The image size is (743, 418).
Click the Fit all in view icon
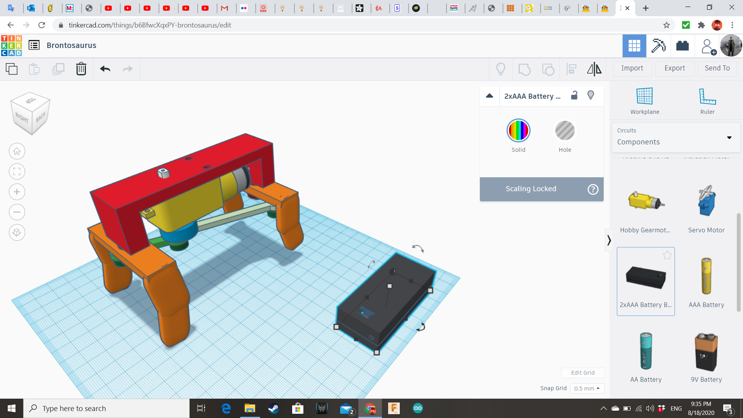[x=17, y=171]
